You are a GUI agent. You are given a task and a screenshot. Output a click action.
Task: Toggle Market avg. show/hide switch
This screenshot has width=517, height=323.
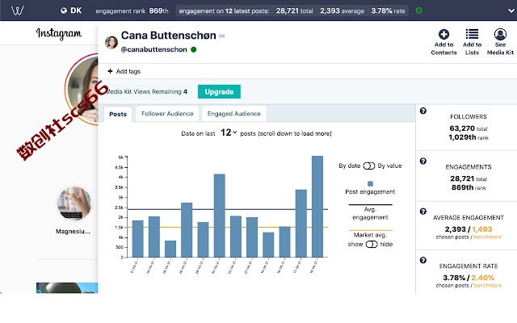click(372, 244)
